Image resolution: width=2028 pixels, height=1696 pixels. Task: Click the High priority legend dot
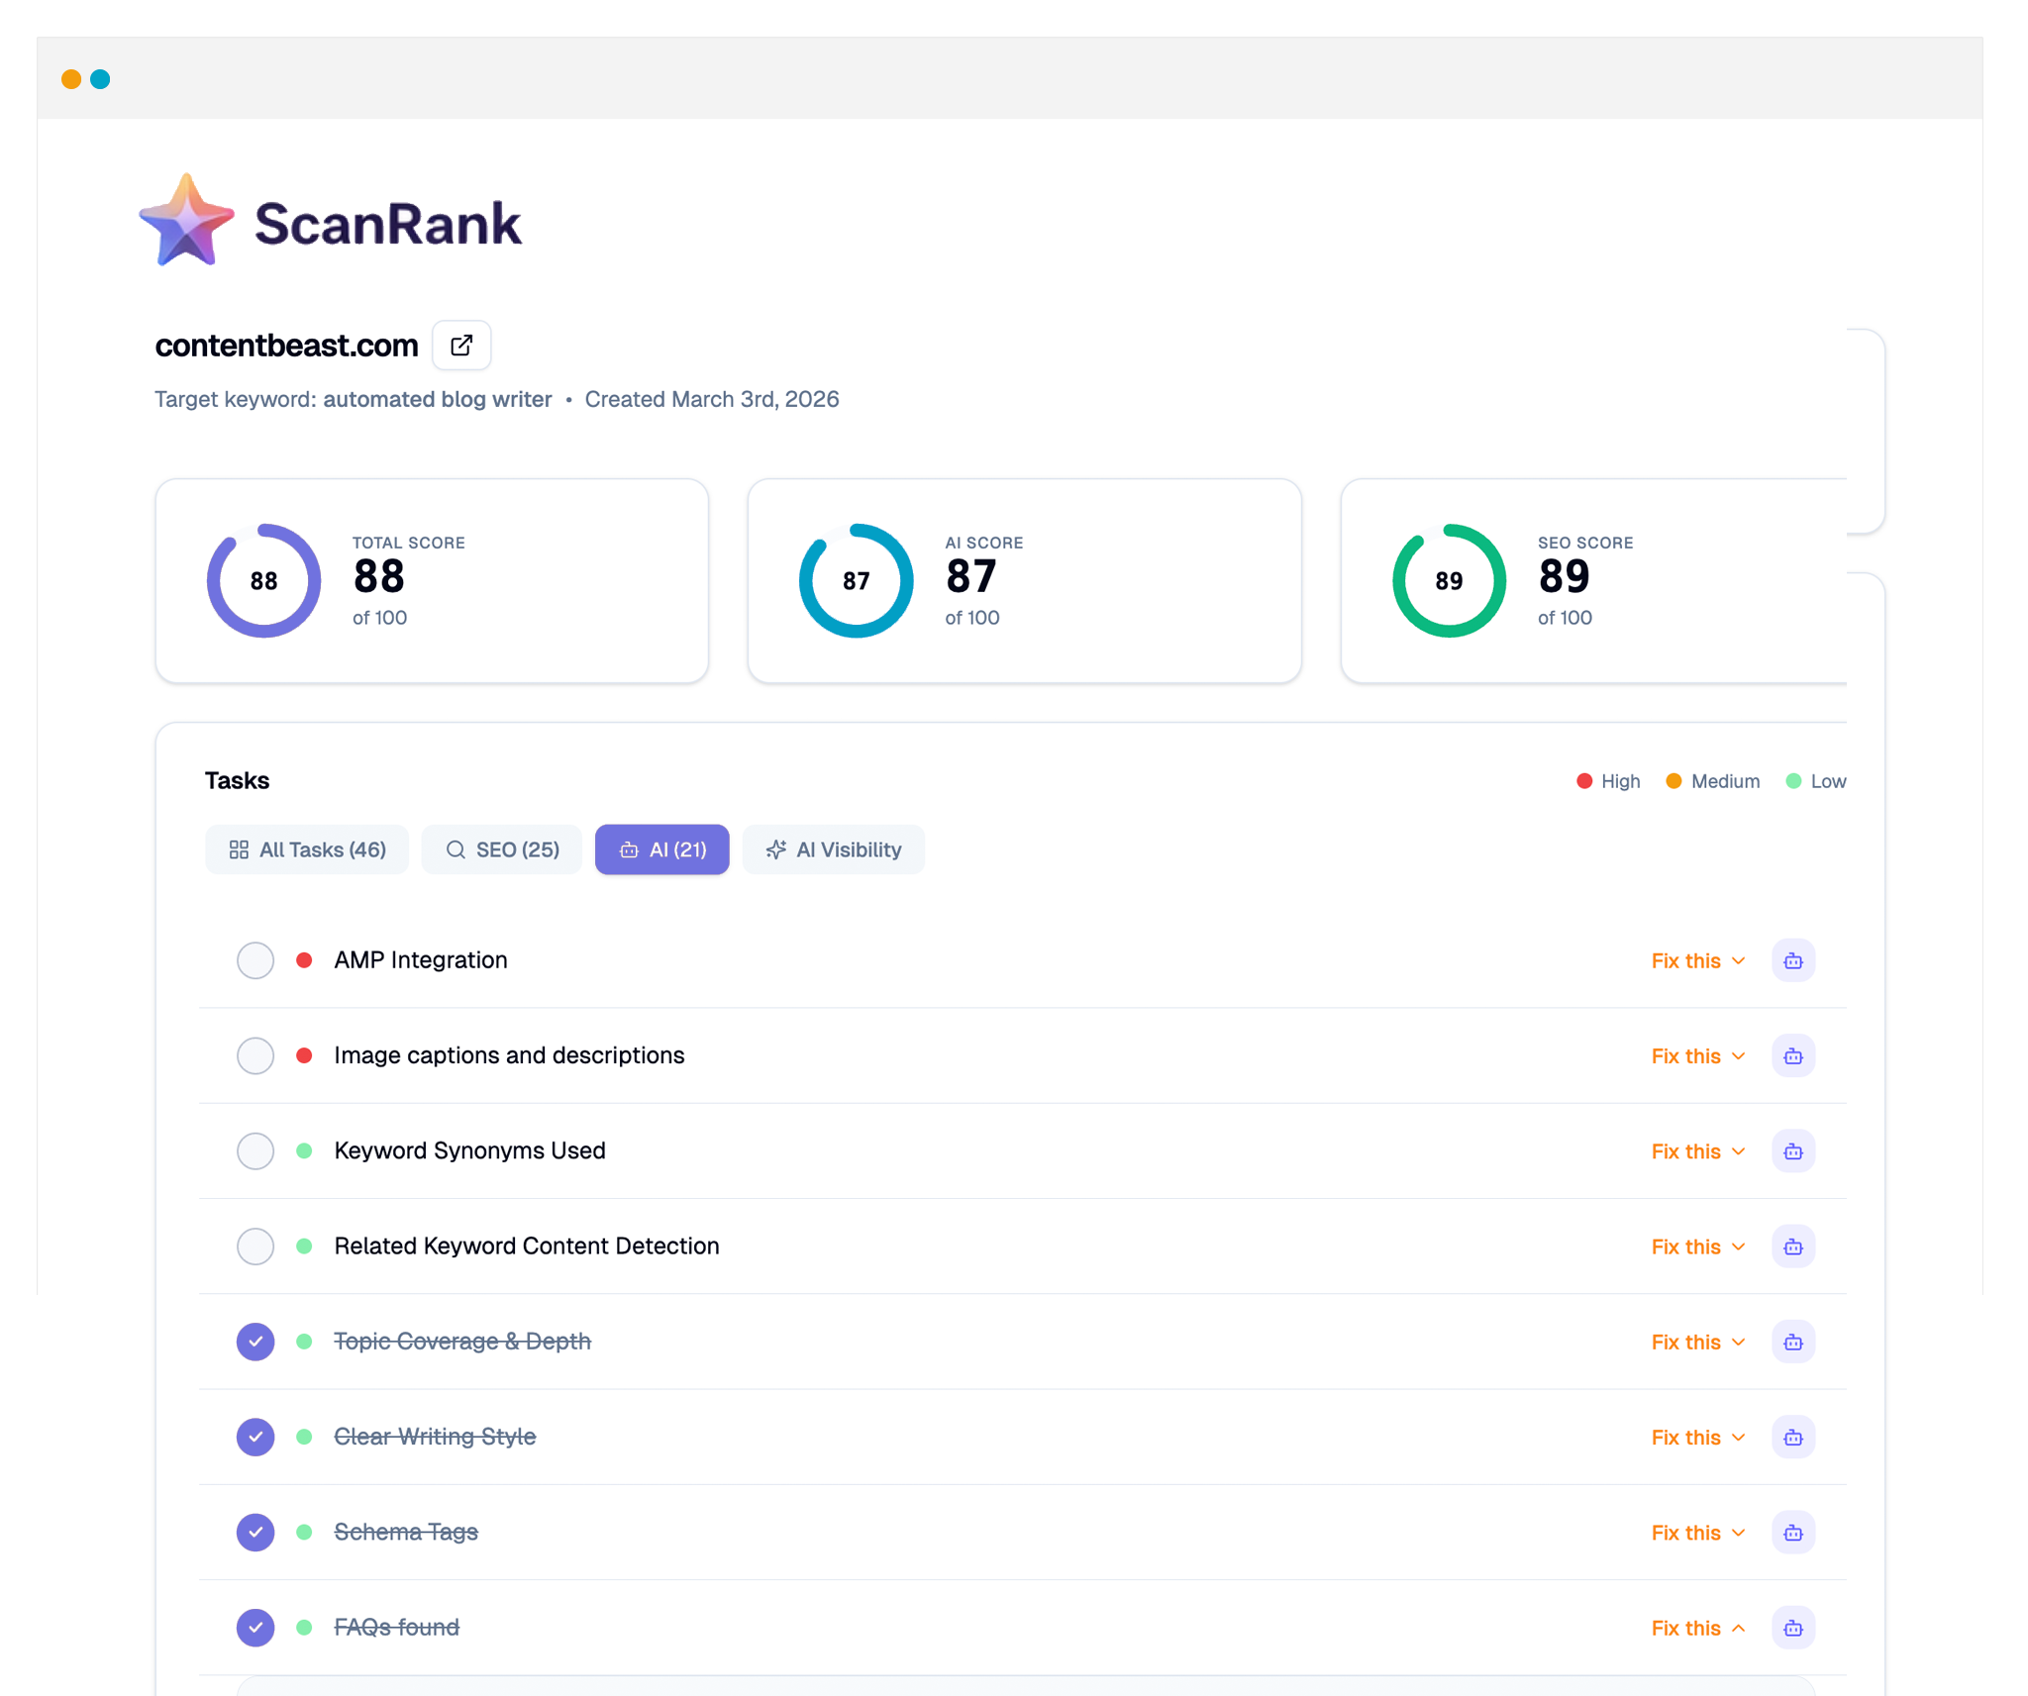(1585, 780)
